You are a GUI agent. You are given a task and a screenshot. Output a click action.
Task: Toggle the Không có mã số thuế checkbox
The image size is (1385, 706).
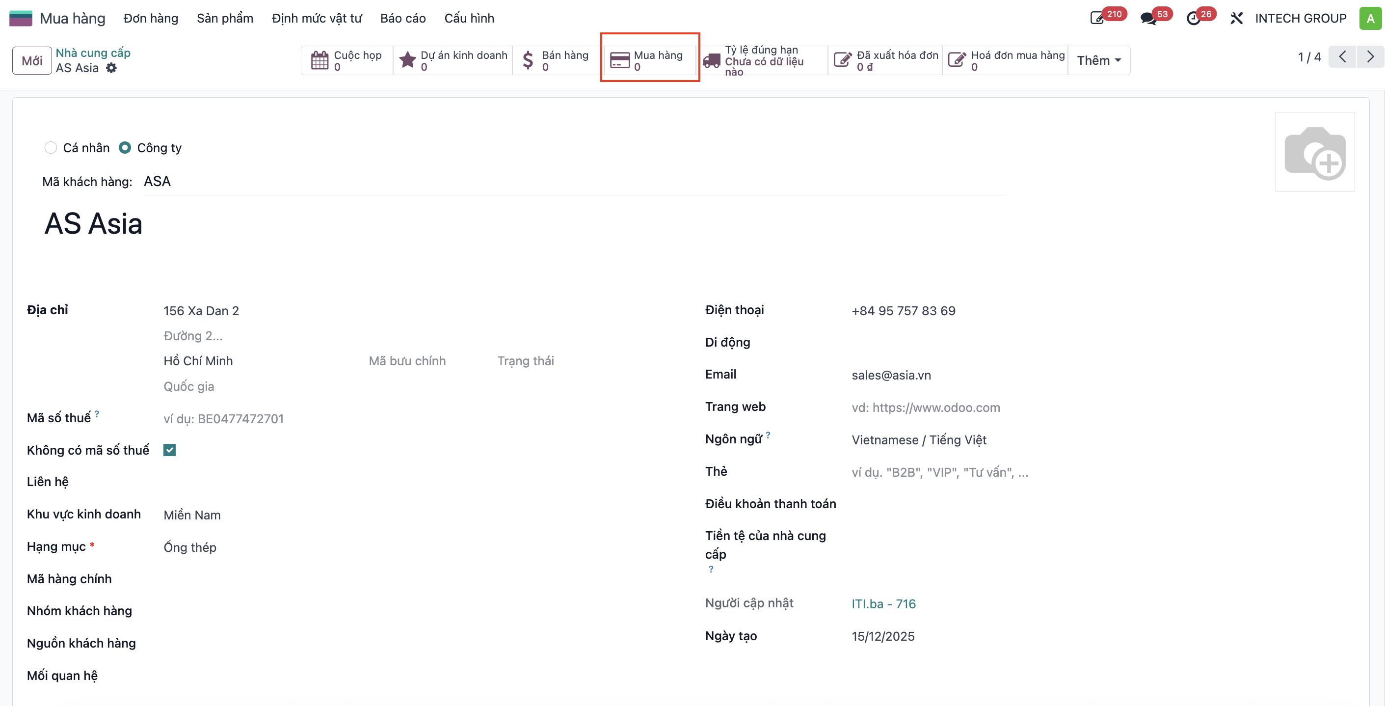pos(169,450)
